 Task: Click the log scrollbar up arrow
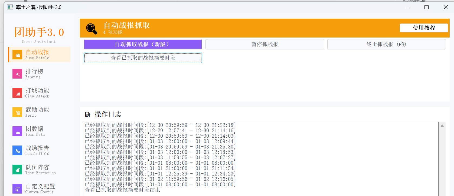click(442, 126)
